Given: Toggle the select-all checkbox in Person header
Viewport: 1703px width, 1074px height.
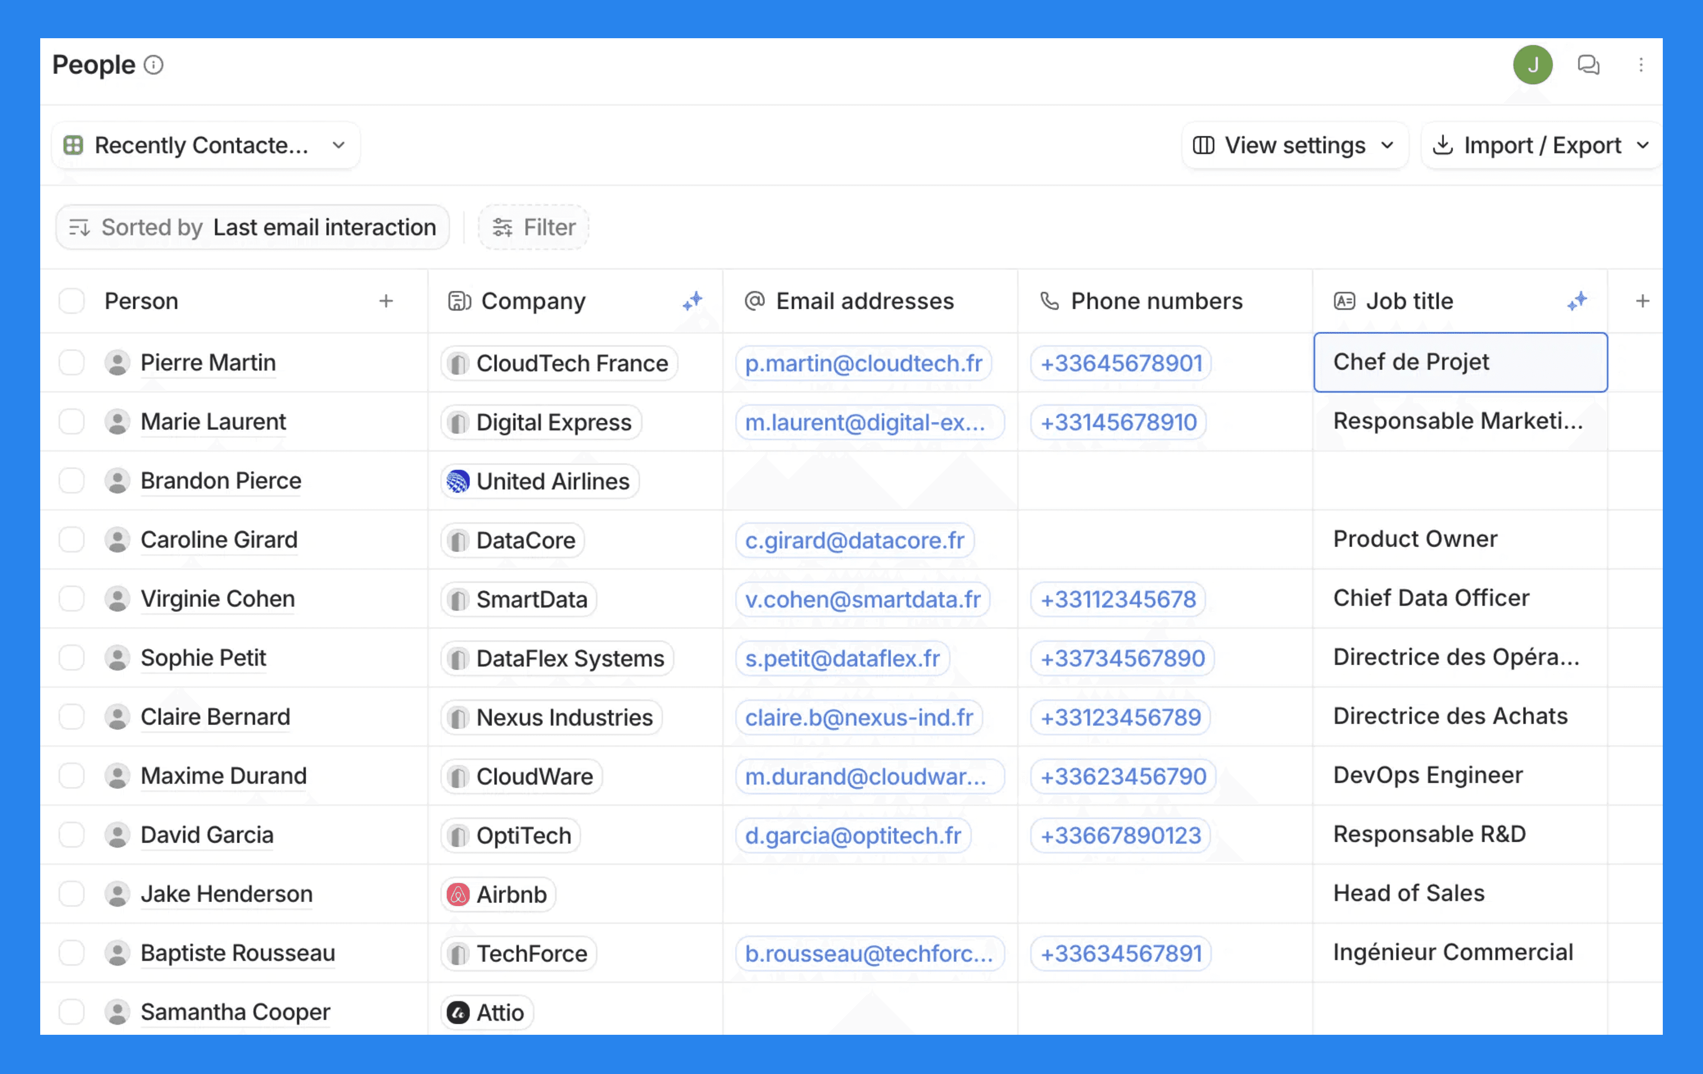Looking at the screenshot, I should [x=71, y=301].
